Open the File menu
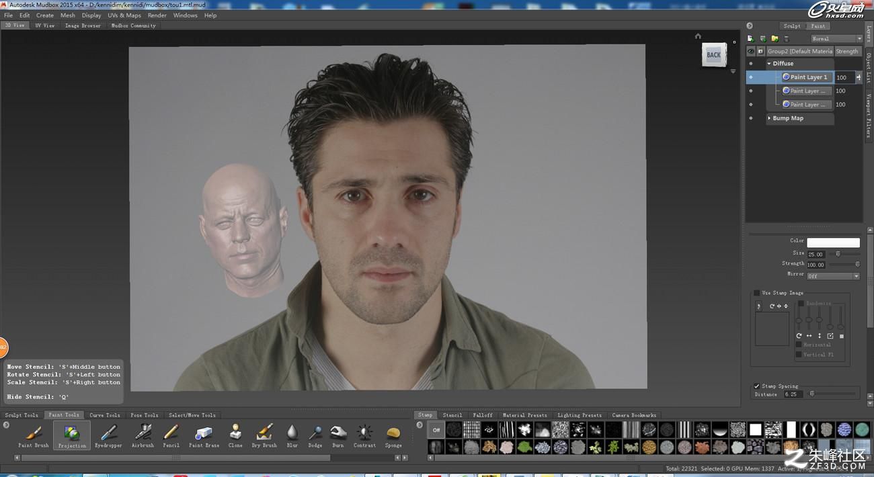The height and width of the screenshot is (477, 874). point(8,15)
